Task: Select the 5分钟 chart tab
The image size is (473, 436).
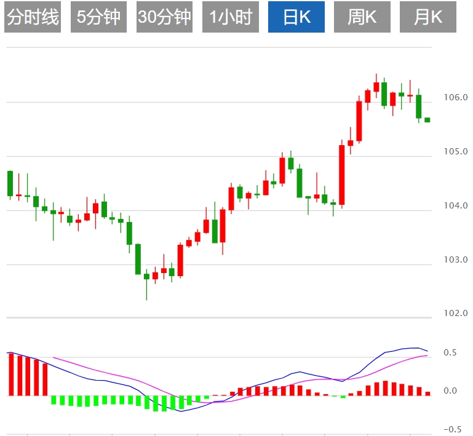Action: [98, 17]
